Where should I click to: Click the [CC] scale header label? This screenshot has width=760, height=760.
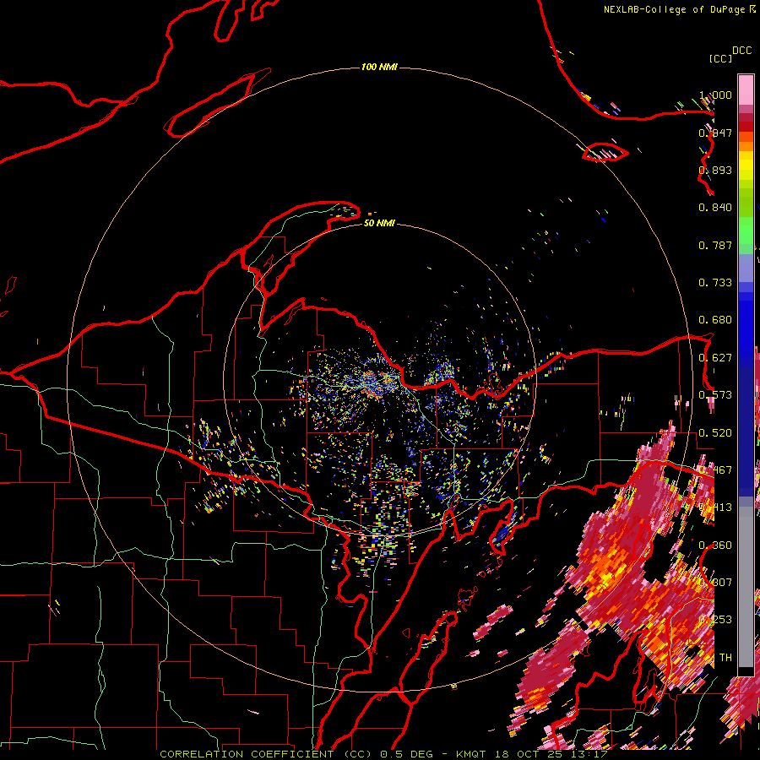720,58
